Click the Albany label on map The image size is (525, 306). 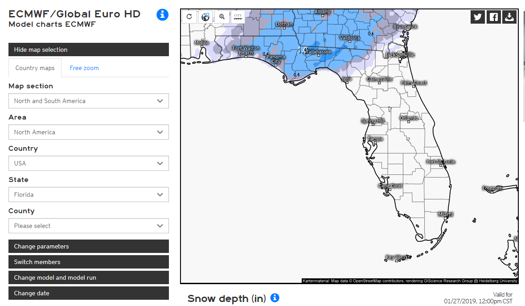pos(322,12)
